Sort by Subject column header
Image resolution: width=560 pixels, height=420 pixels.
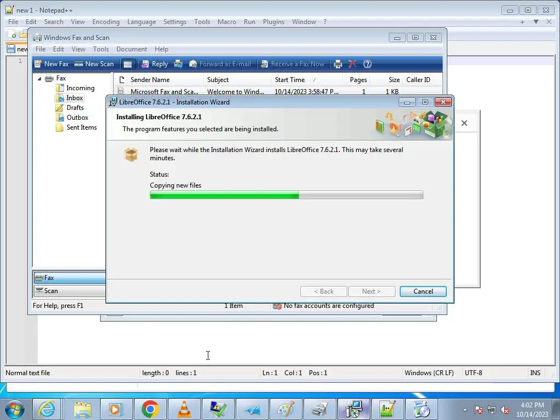(237, 80)
